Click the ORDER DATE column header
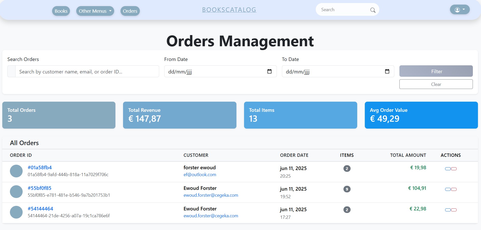Screen dimensions: 481x230 (x=294, y=155)
